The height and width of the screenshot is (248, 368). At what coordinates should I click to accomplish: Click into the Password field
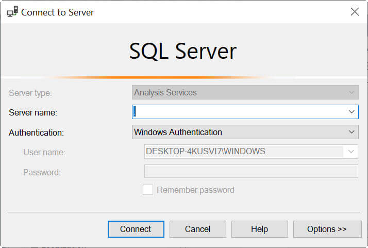click(x=251, y=172)
